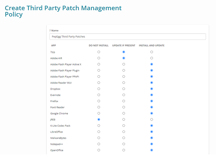Select Update If Present for MalwareBytes

click(124, 138)
